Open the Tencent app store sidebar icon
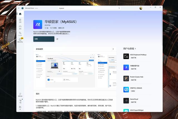This screenshot has width=178, height=119. (20, 40)
